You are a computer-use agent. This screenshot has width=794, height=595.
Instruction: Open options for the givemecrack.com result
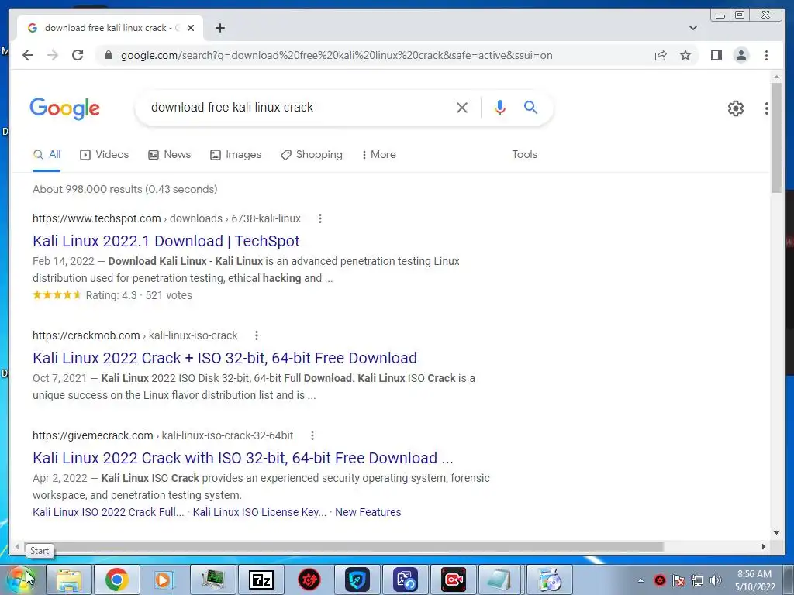point(312,435)
